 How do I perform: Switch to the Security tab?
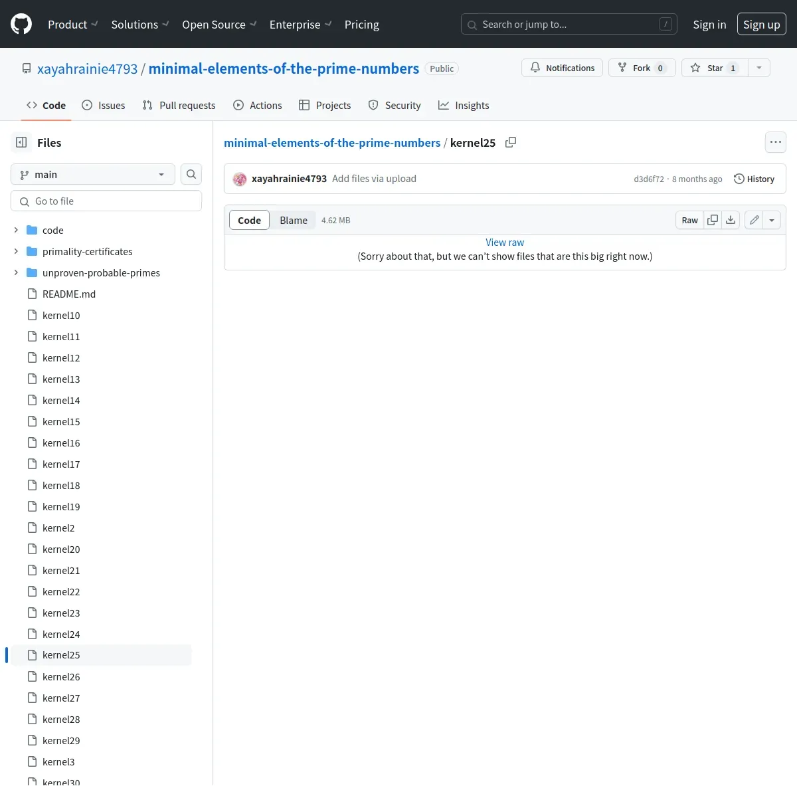tap(395, 105)
